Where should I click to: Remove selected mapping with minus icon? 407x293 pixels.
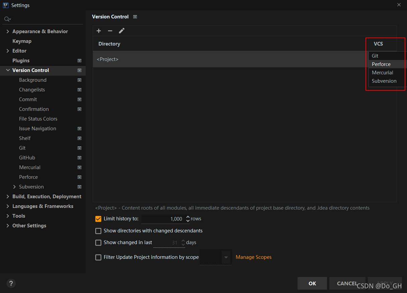click(110, 31)
